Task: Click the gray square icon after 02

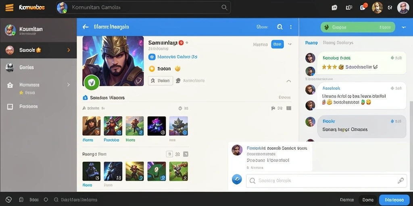Action: [289, 108]
